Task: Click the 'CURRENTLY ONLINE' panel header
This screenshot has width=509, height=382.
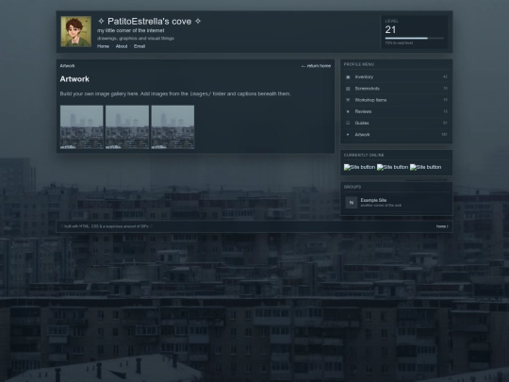Action: tap(364, 156)
